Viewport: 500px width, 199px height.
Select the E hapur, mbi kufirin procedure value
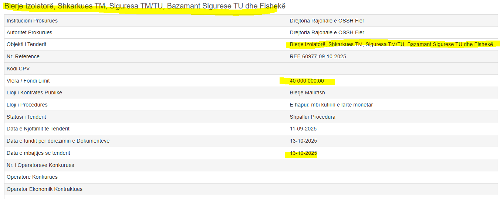coord(331,105)
